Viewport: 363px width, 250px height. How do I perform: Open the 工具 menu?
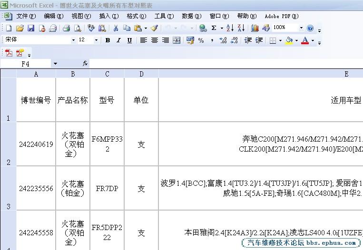point(164,16)
